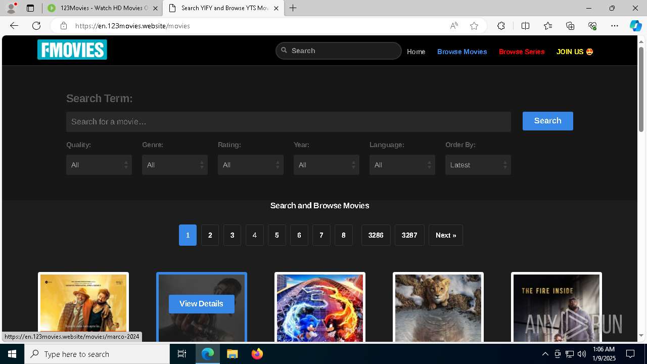Open the Quality dropdown
The width and height of the screenshot is (647, 364).
tap(99, 165)
